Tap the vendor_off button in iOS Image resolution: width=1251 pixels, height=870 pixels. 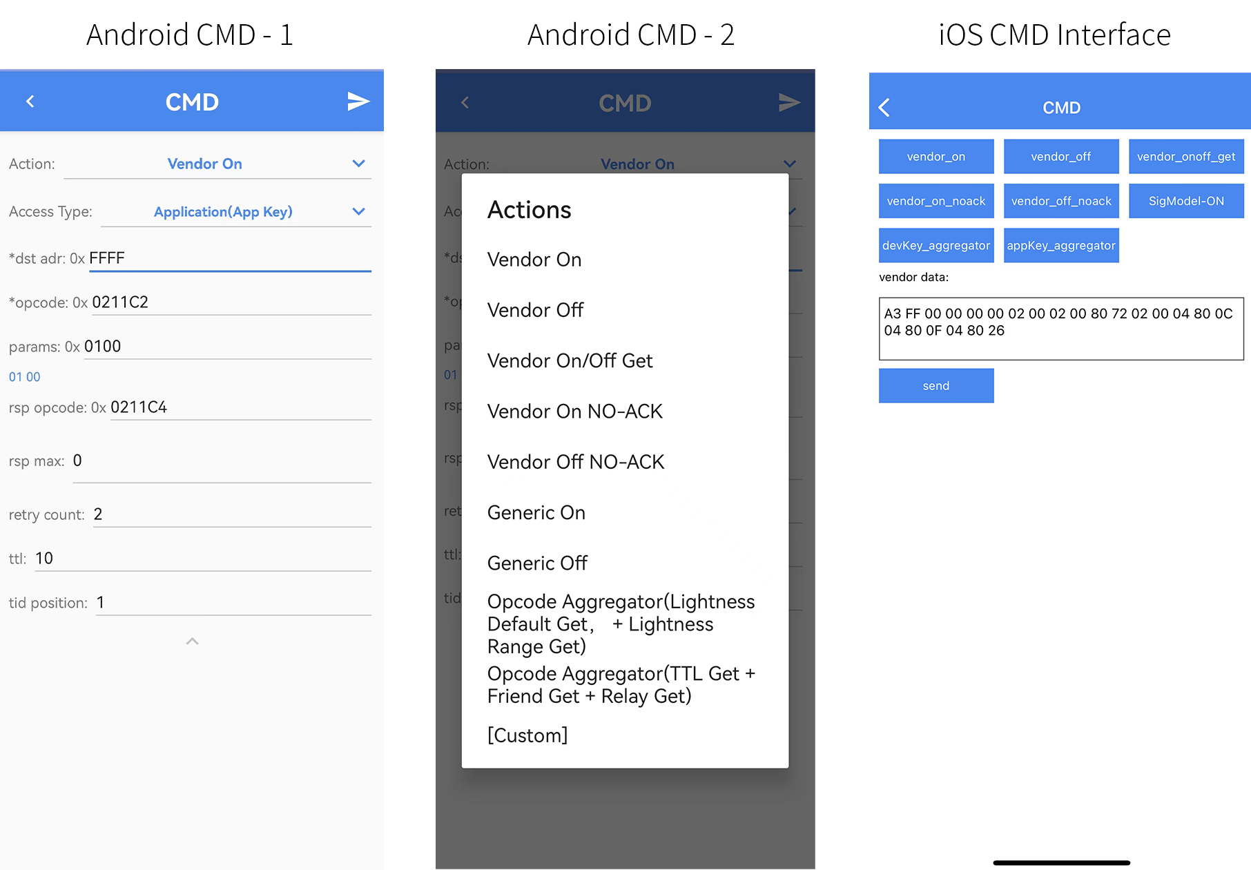click(x=1061, y=157)
